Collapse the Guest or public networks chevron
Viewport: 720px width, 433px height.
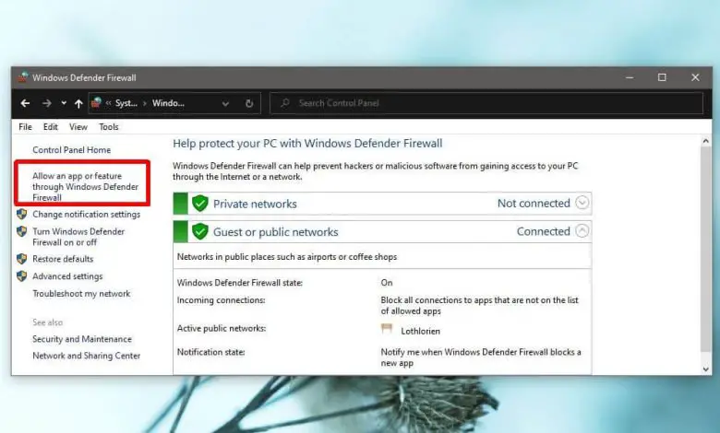pyautogui.click(x=582, y=230)
